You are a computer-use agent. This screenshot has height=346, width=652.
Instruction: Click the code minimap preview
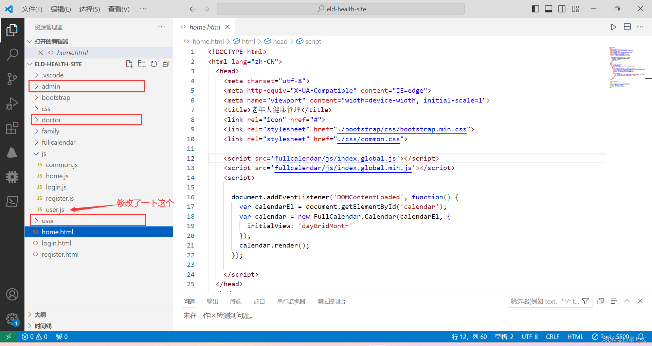[x=626, y=67]
